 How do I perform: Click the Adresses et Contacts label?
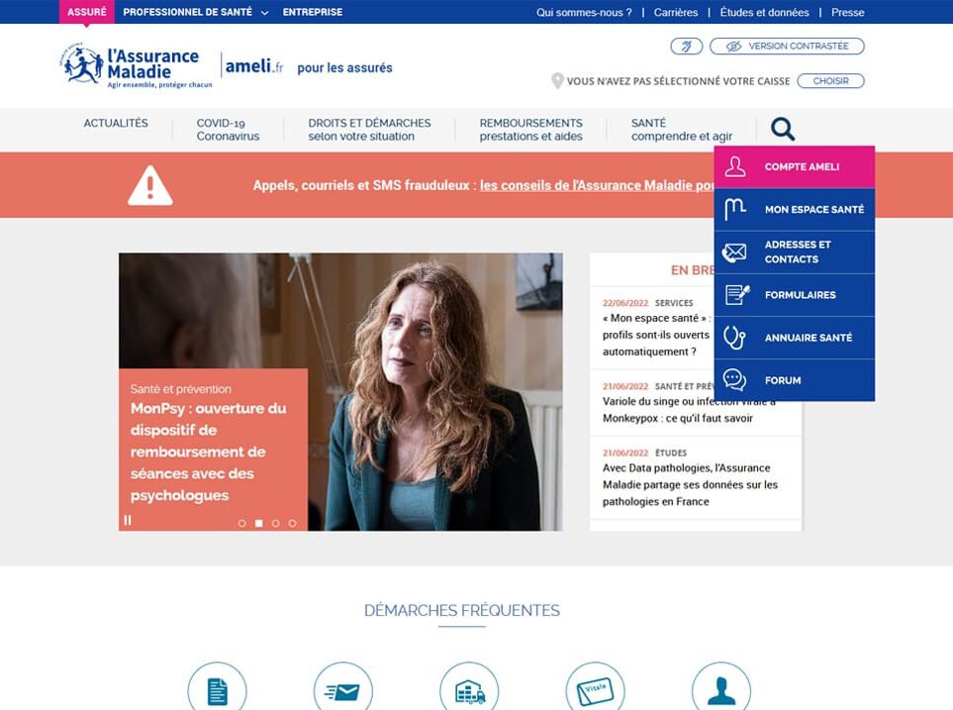coord(798,252)
